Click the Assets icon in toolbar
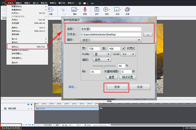 click(127, 9)
